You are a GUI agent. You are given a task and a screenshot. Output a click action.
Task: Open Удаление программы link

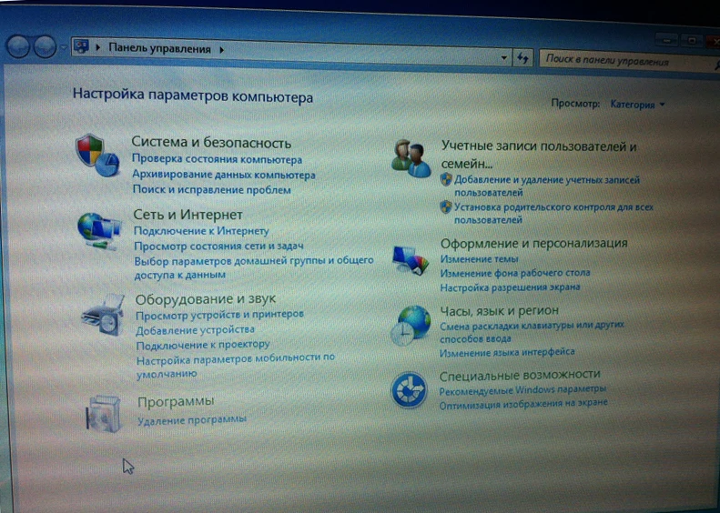tap(192, 420)
